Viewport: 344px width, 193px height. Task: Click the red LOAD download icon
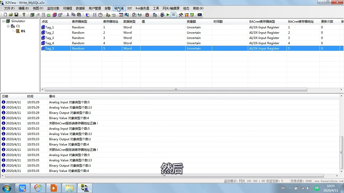(x=187, y=15)
